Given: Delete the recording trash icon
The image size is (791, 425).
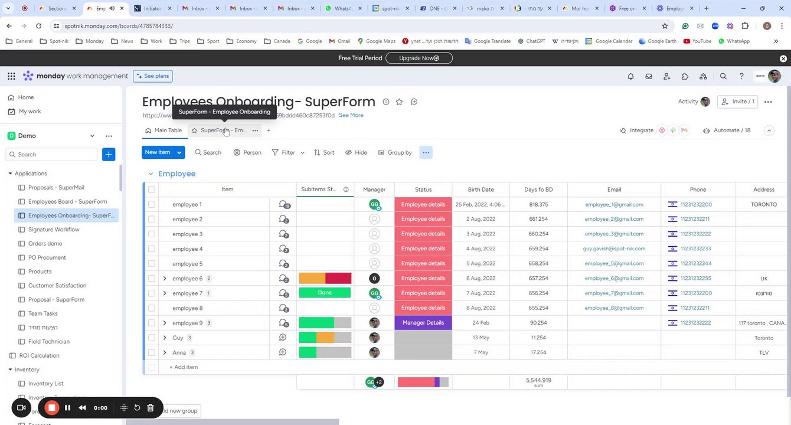Looking at the screenshot, I should click(x=151, y=408).
